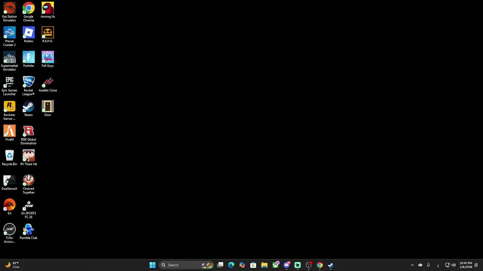The height and width of the screenshot is (271, 483).
Task: Click the Recycle Bin icon
Action: 9,158
